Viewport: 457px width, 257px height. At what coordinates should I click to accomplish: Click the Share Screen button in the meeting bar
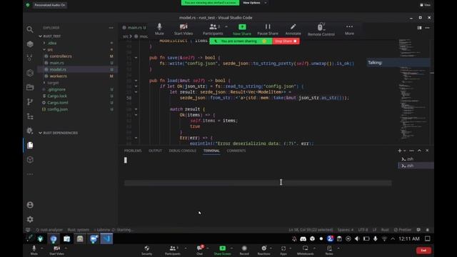[x=222, y=251]
